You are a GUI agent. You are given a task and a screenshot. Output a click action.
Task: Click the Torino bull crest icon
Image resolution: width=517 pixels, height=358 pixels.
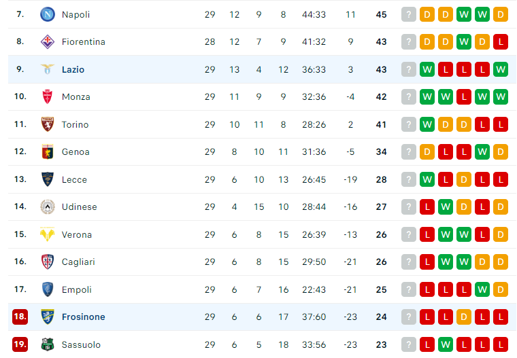pos(48,124)
